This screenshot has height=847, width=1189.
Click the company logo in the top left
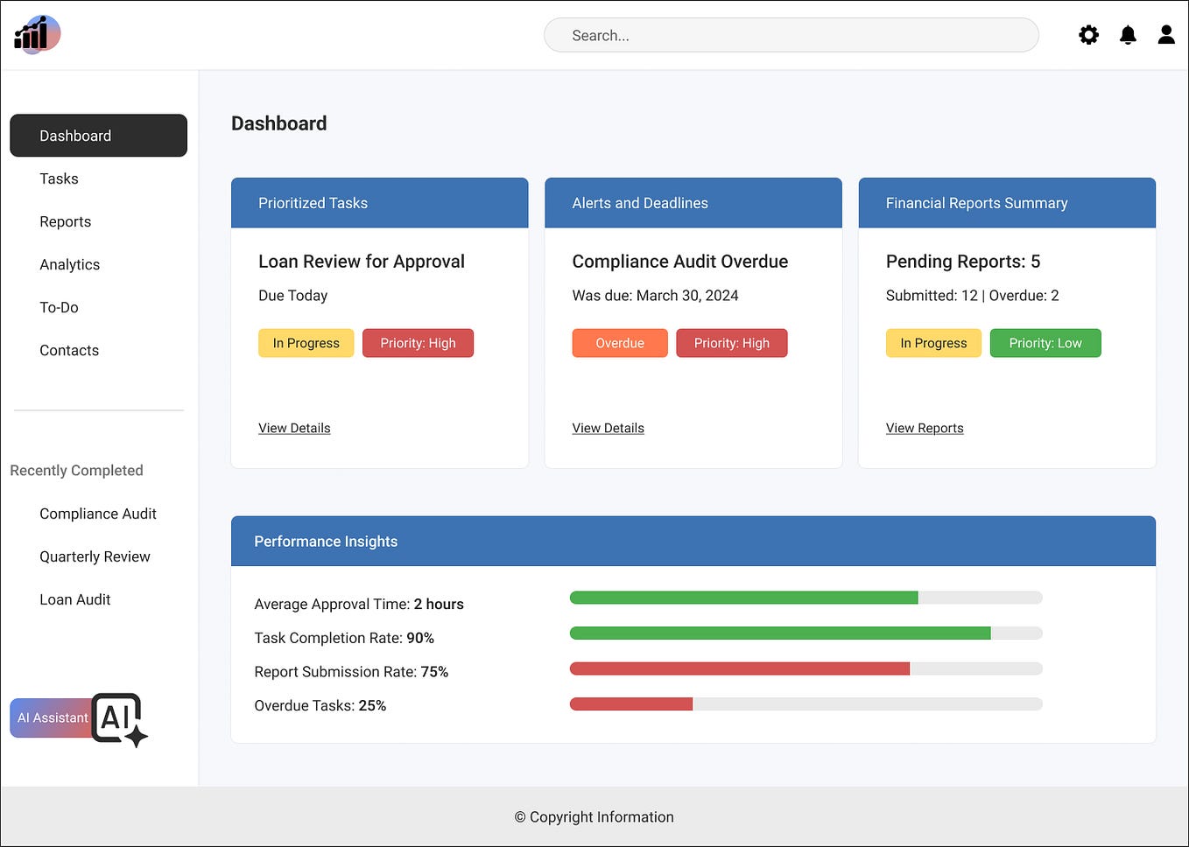[37, 34]
